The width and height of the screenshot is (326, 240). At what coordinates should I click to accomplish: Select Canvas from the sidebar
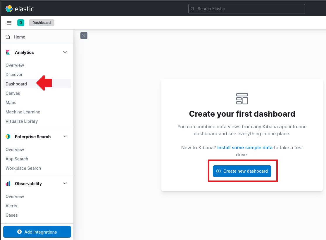(13, 93)
